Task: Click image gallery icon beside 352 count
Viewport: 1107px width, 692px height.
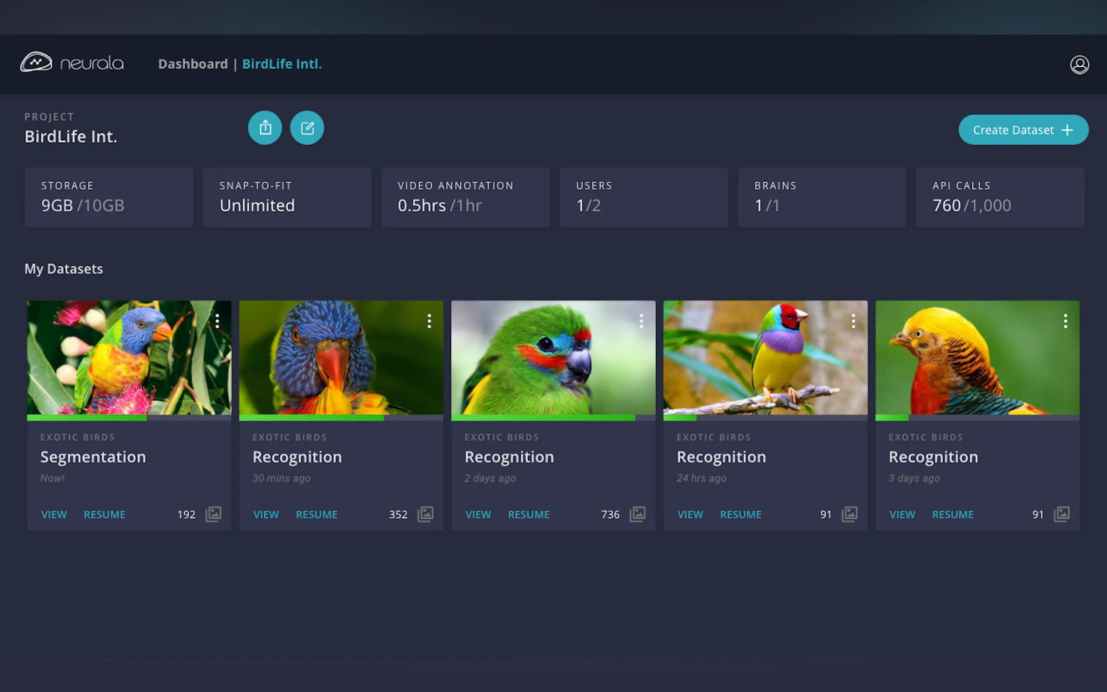Action: 425,514
